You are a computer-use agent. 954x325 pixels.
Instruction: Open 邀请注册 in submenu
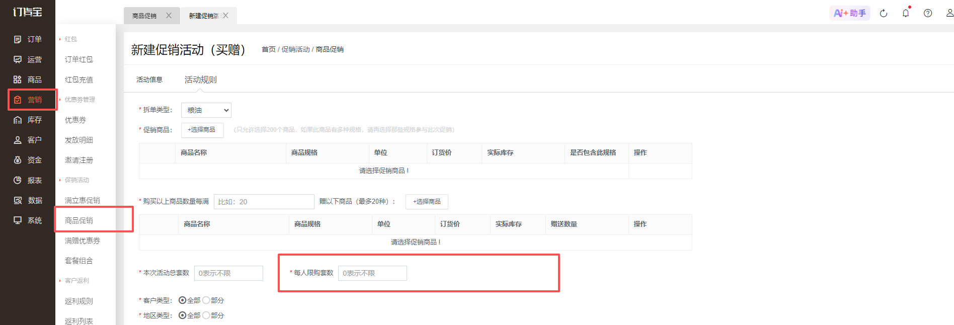click(x=79, y=160)
